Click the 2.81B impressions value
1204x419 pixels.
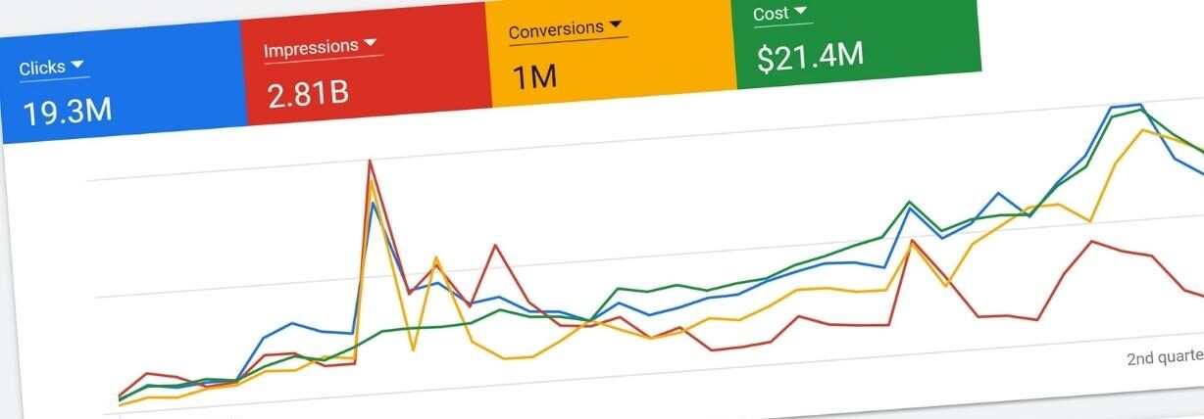pos(308,92)
